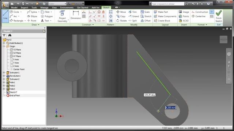Open the Format panel dropdown
The image size is (234, 131).
pos(202,25)
